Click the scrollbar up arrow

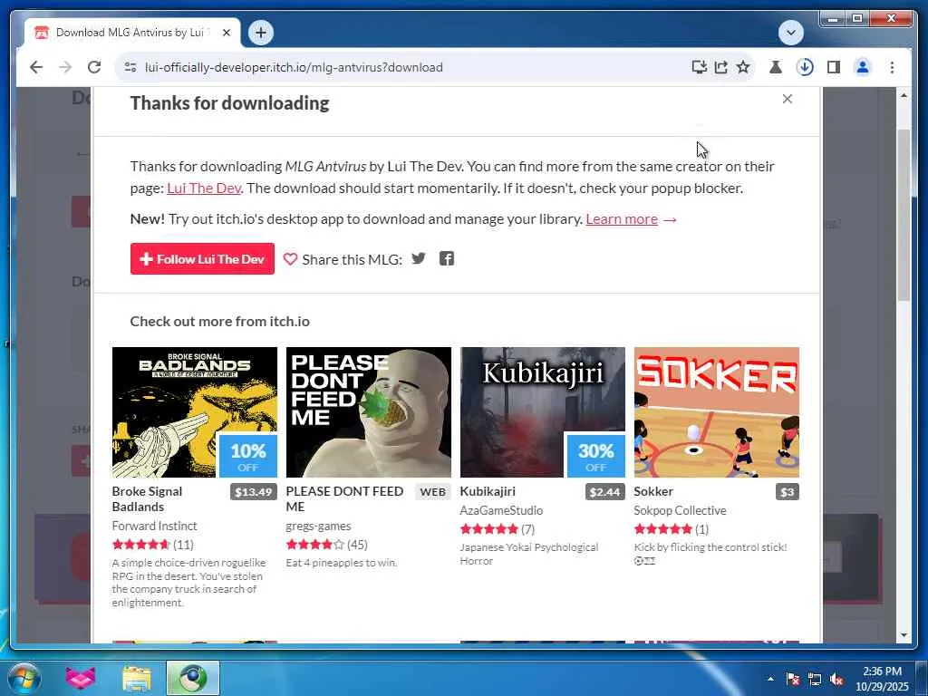tap(904, 95)
